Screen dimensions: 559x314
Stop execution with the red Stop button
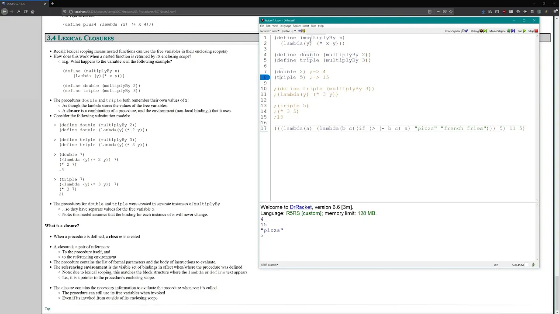pos(533,31)
